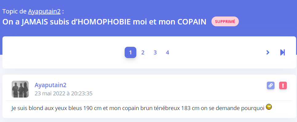Image resolution: width=297 pixels, height=122 pixels.
Task: Click the yellow smiley emoji in post
Action: (269, 107)
